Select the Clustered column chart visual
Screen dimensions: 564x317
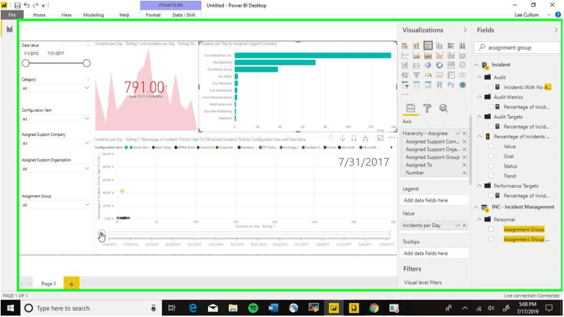pyautogui.click(x=440, y=46)
